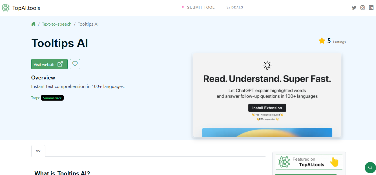The image size is (376, 175).
Task: Click the rating score '5'
Action: tap(329, 41)
